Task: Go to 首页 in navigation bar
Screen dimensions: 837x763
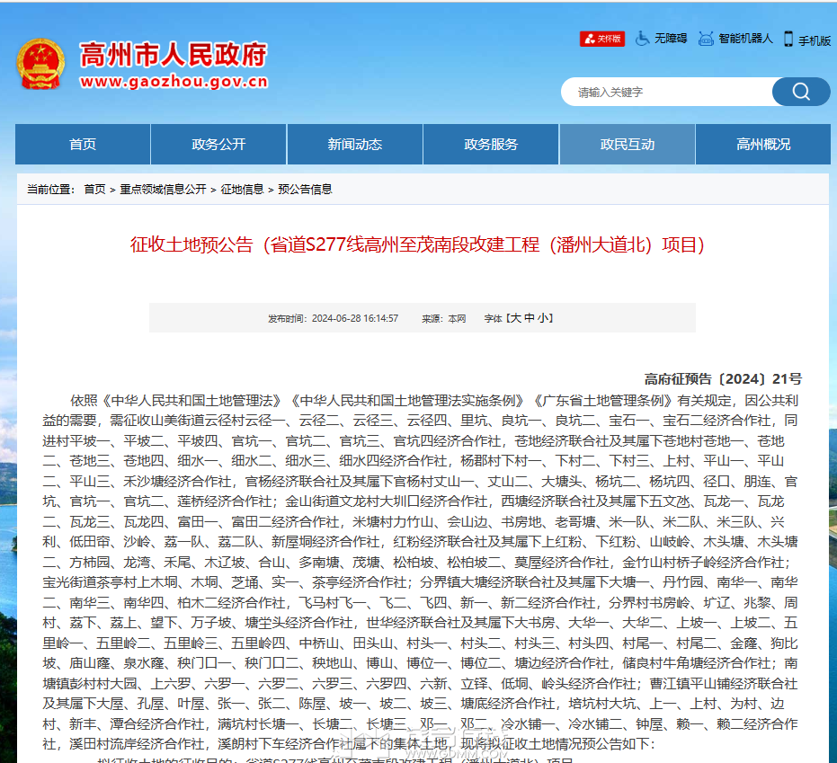Action: (x=83, y=144)
